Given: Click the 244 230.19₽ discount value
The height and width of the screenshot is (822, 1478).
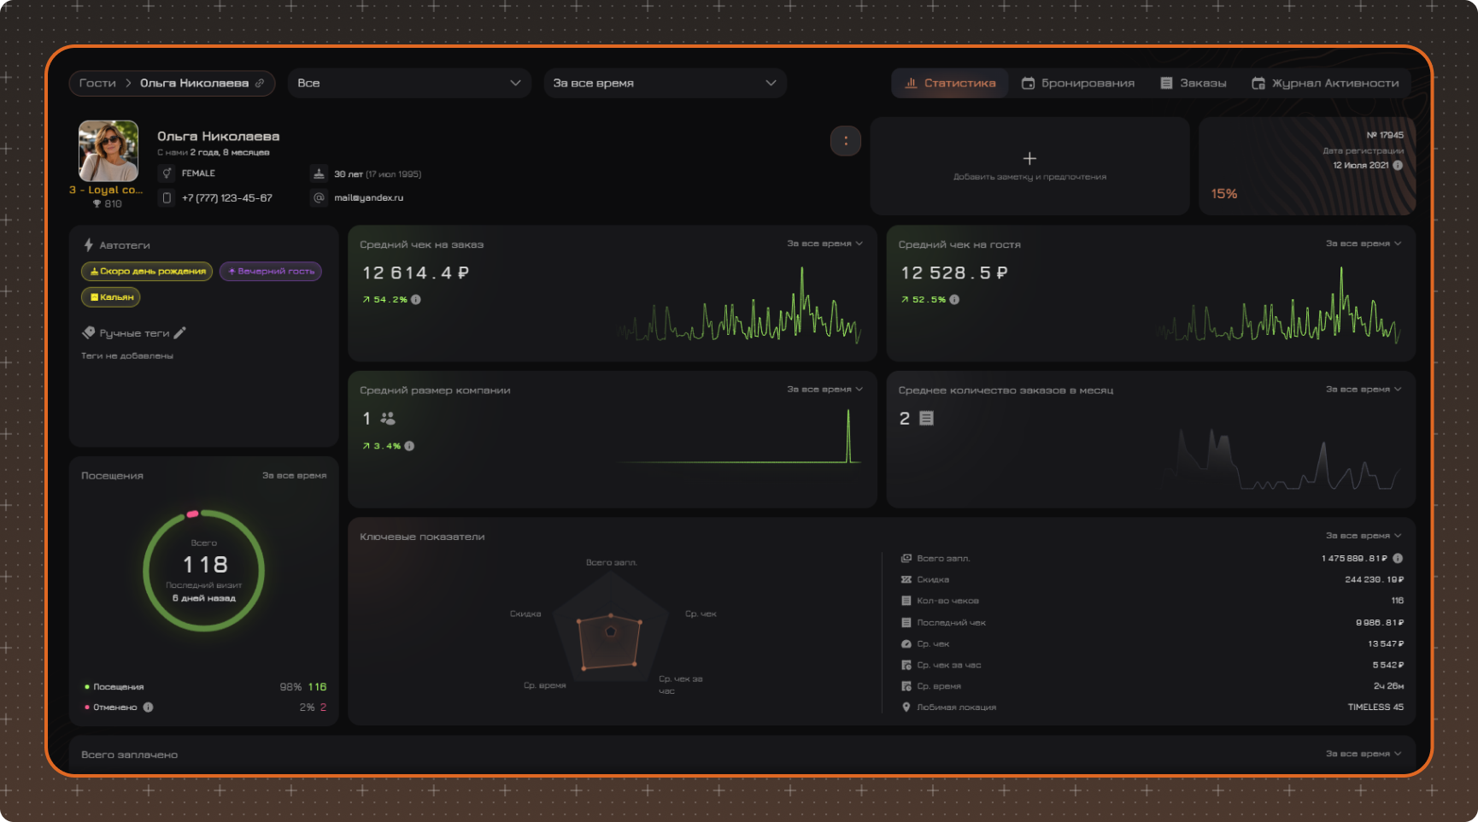Looking at the screenshot, I should point(1374,579).
